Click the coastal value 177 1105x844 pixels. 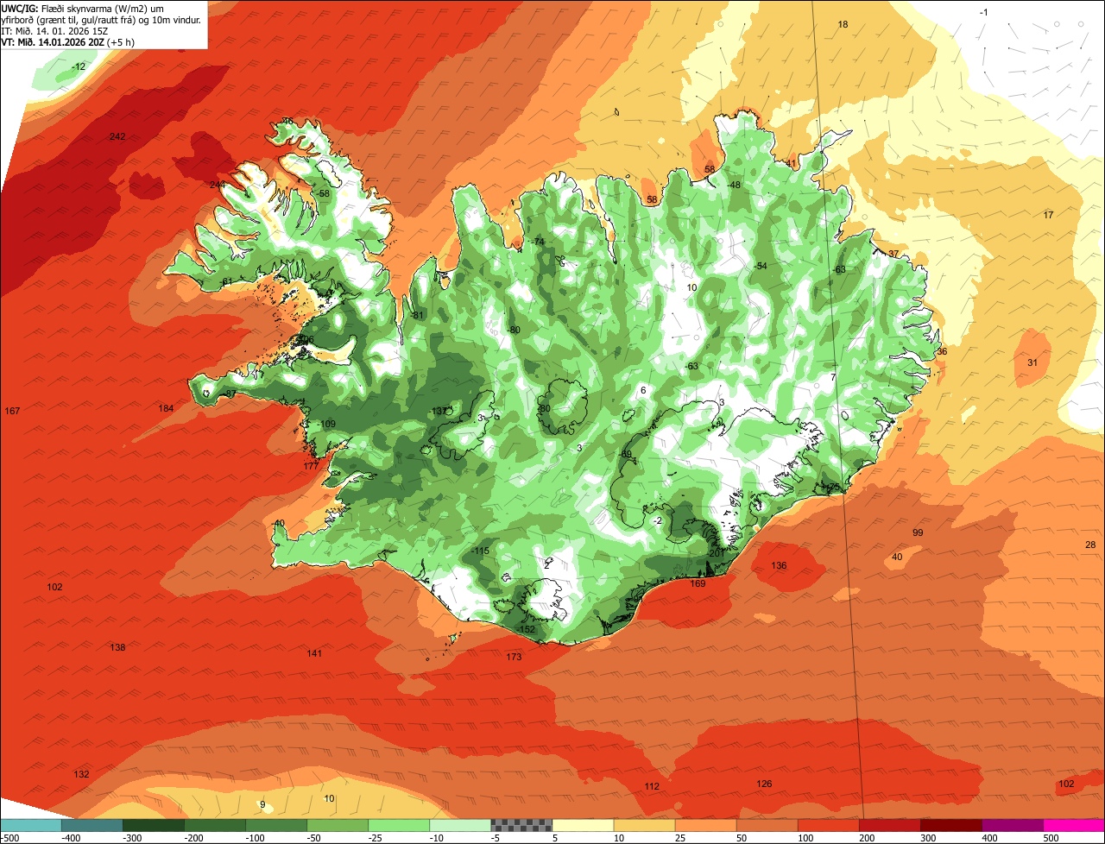(312, 466)
